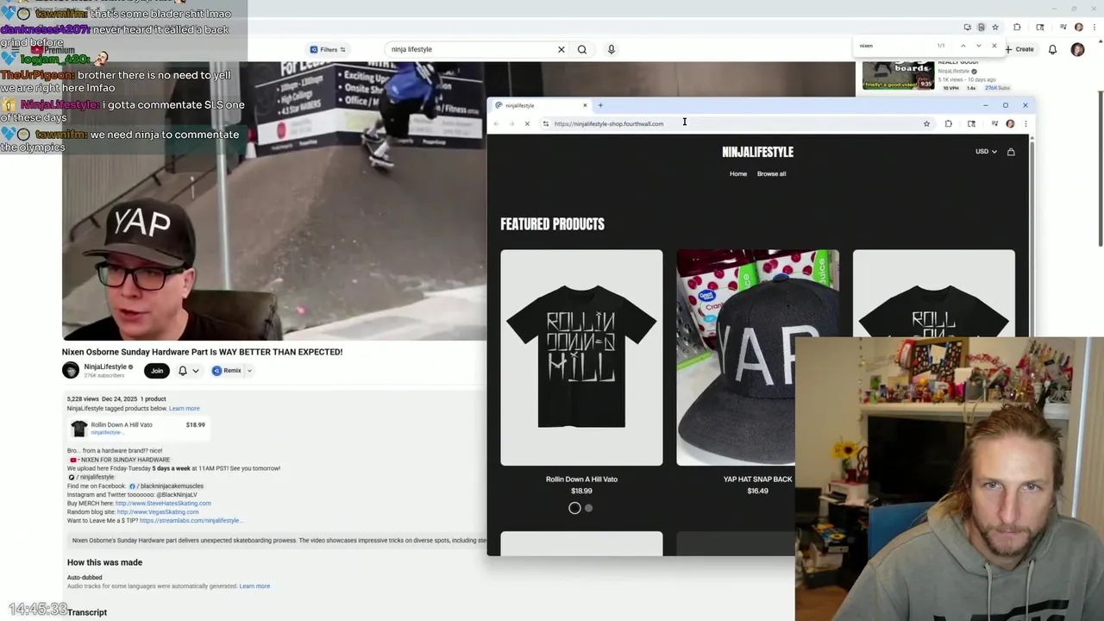Go to the shop Home page
This screenshot has height=621, width=1104.
tap(738, 173)
